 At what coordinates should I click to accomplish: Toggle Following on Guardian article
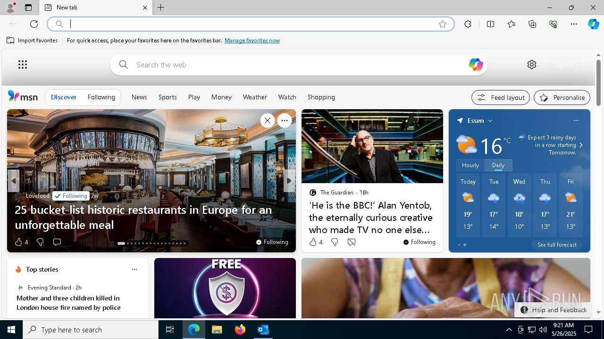coord(419,242)
